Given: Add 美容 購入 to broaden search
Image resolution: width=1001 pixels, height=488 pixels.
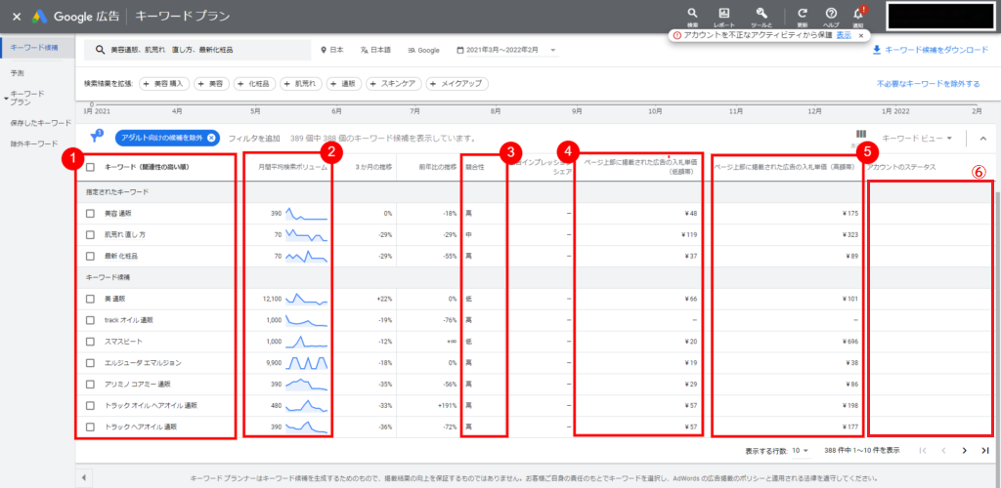Looking at the screenshot, I should tap(164, 84).
